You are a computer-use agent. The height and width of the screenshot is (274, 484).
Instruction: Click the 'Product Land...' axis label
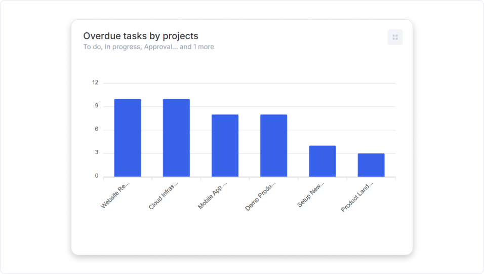(x=357, y=198)
